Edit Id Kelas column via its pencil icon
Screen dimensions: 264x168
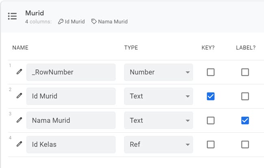(19, 144)
